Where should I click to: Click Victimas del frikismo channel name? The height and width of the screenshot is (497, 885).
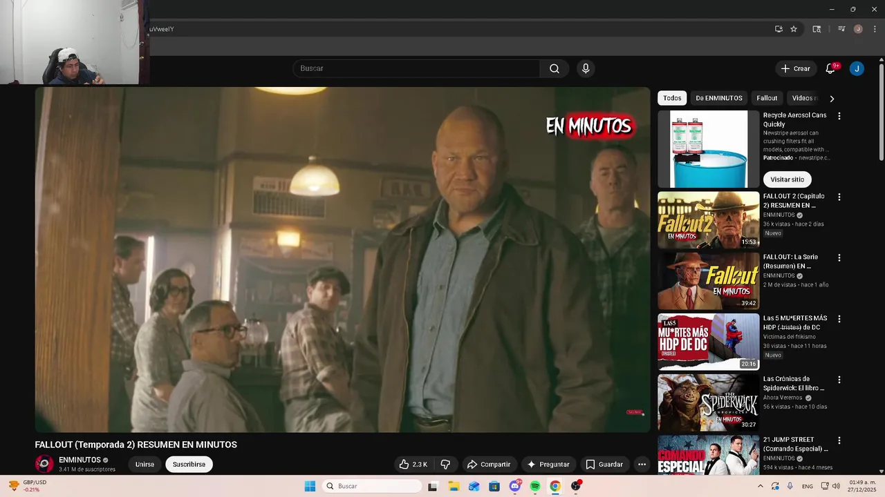789,337
